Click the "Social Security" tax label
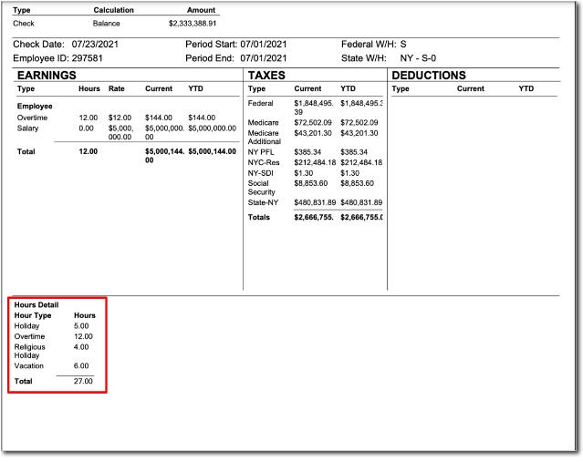 (x=261, y=188)
